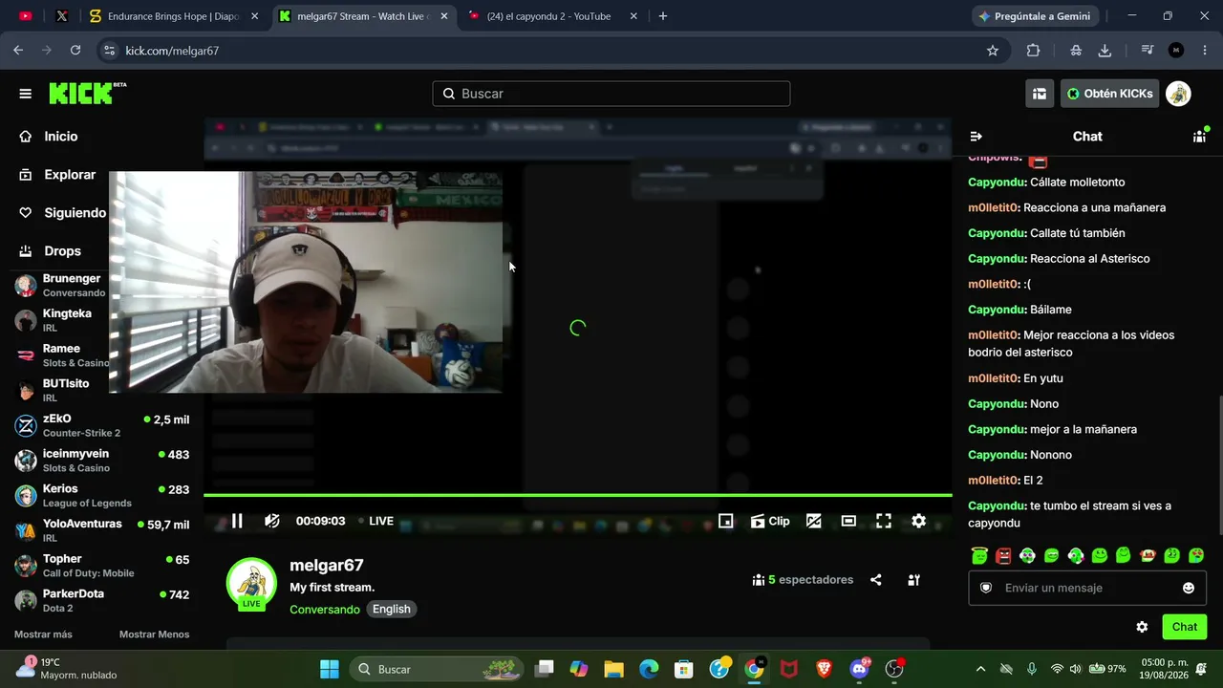Screen dimensions: 1223x688
Task: Open the hamburger sidebar menu
Action: point(25,94)
